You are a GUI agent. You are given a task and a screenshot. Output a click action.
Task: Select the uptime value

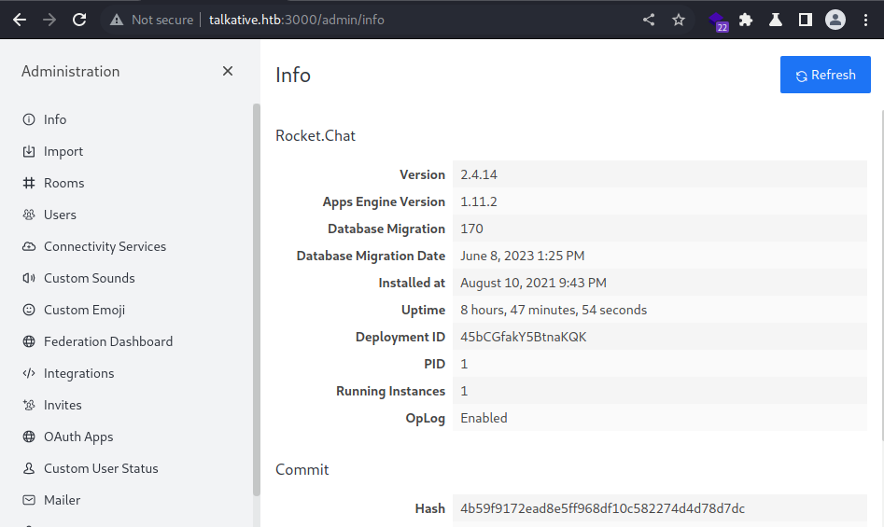click(x=554, y=310)
